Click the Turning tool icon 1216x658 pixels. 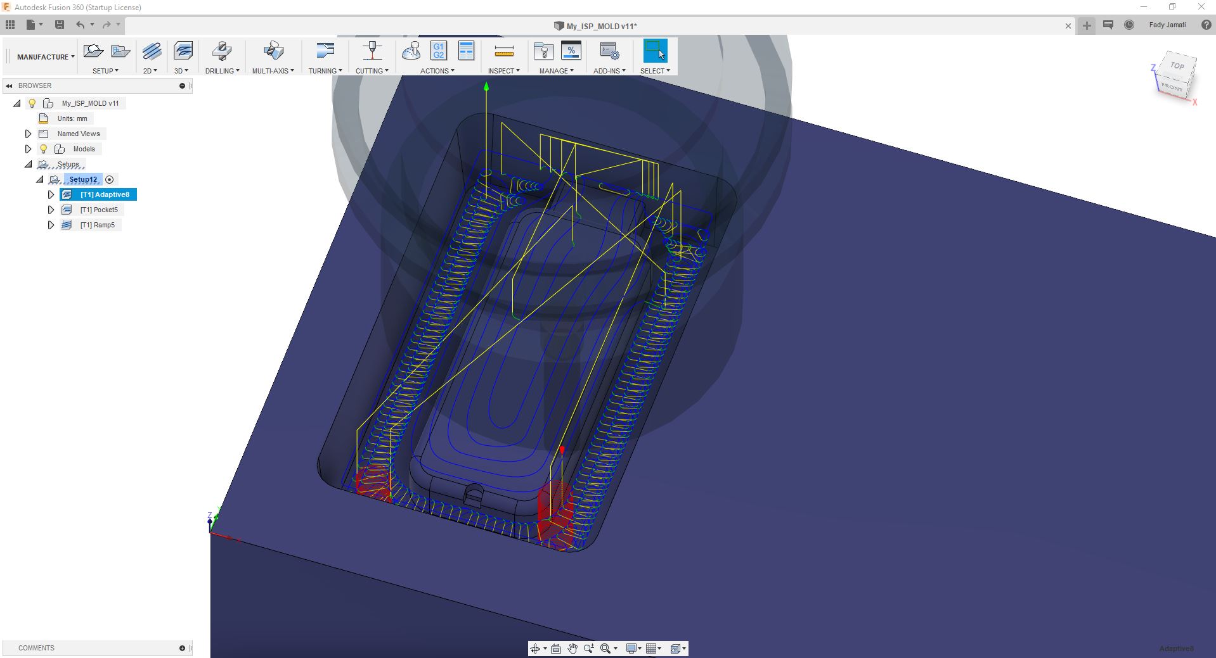pyautogui.click(x=325, y=51)
